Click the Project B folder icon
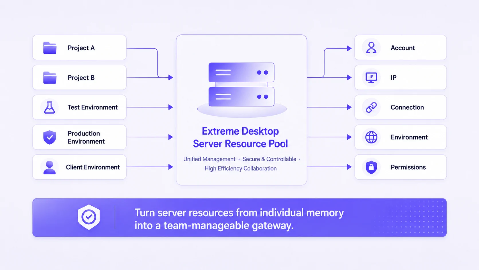Image resolution: width=479 pixels, height=270 pixels. click(x=50, y=78)
